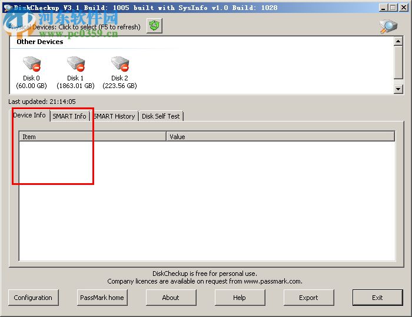Open the About dialog

171,298
